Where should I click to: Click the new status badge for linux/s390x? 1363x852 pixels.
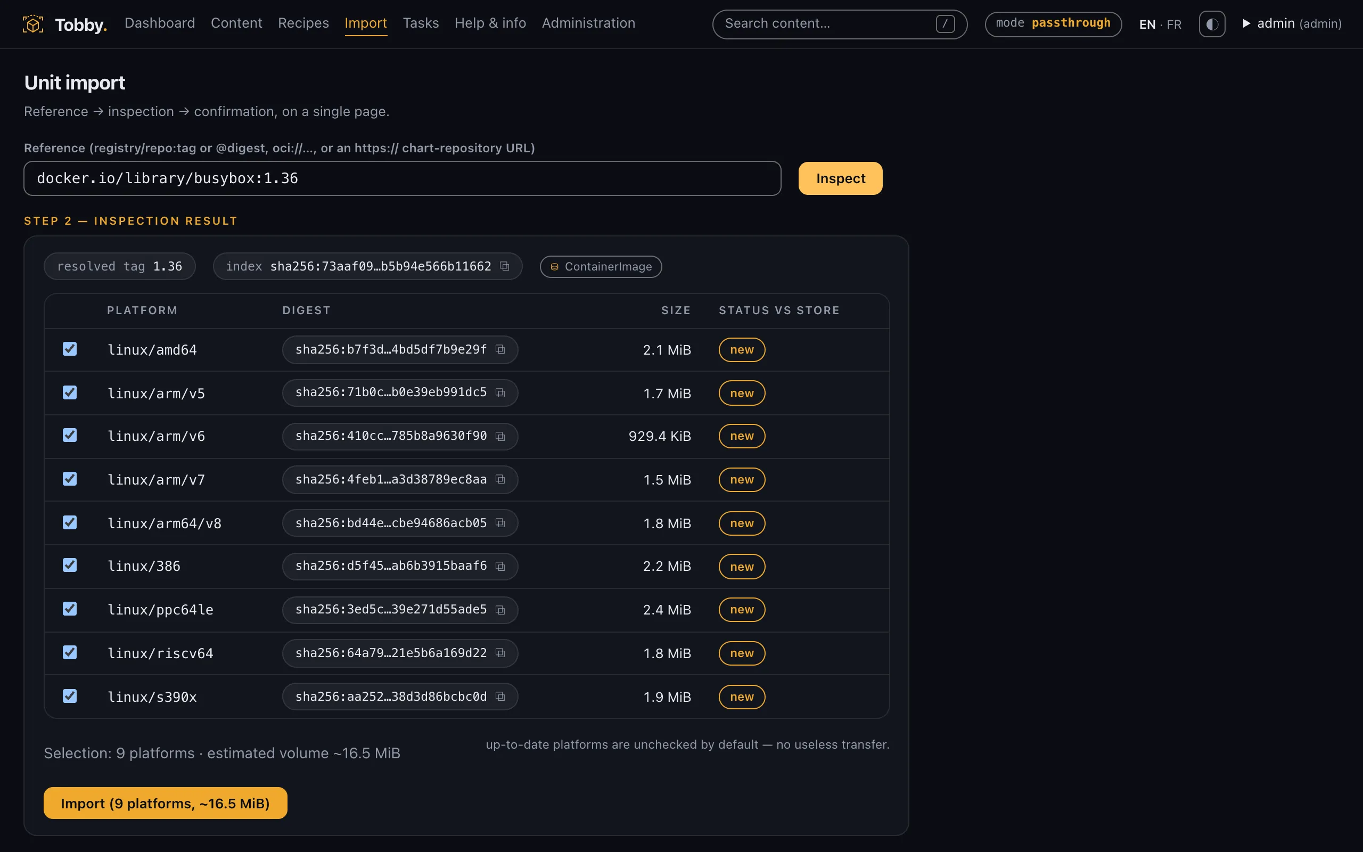(742, 697)
